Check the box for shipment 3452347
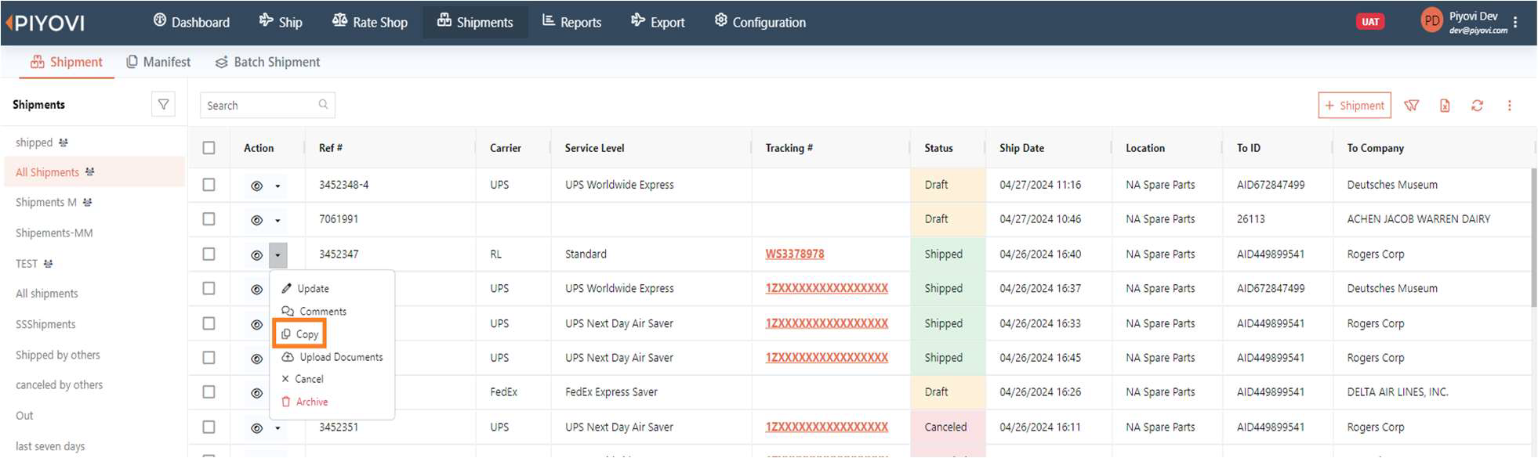The image size is (1538, 458). 209,254
